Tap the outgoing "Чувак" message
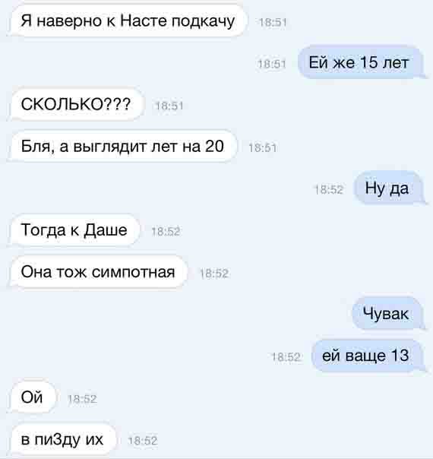This screenshot has width=433, height=459. [387, 314]
